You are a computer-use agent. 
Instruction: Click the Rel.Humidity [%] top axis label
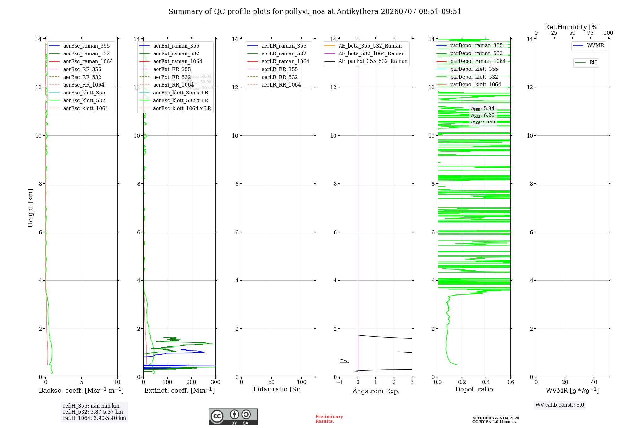point(572,27)
